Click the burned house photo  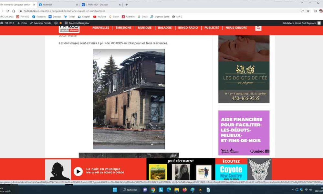point(129,99)
